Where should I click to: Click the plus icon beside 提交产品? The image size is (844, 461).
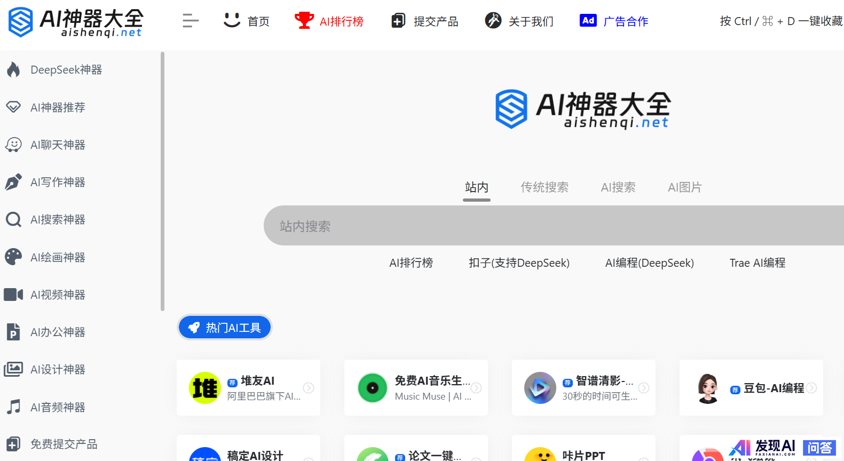[398, 21]
